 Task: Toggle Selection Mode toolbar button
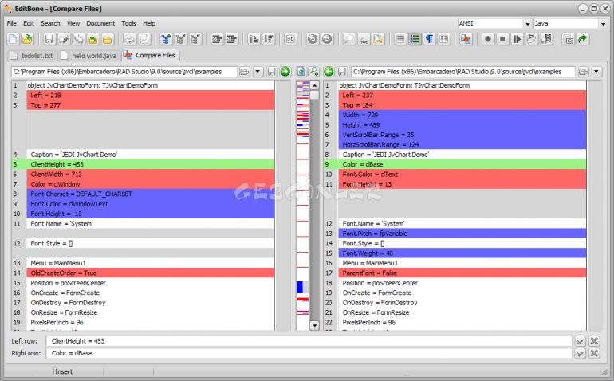(x=444, y=39)
